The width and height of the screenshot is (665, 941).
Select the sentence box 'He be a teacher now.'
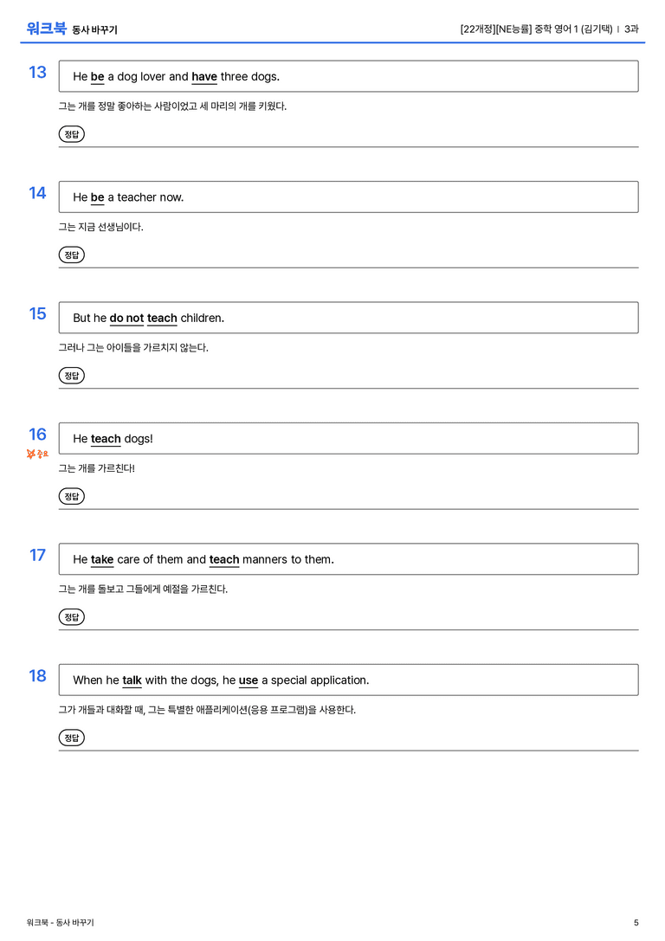tap(348, 197)
